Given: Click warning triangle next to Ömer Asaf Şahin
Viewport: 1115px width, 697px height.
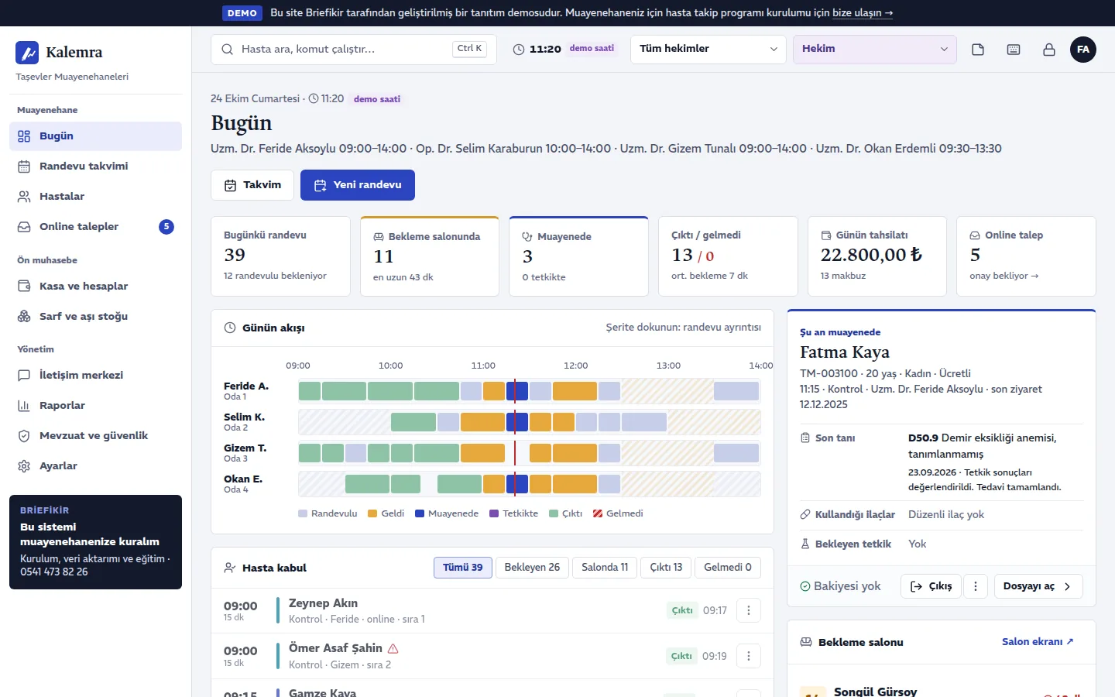Looking at the screenshot, I should pyautogui.click(x=393, y=648).
